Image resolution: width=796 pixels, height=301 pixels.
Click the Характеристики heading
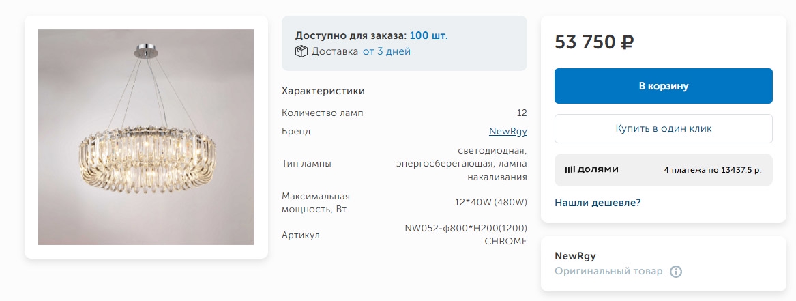coord(323,91)
